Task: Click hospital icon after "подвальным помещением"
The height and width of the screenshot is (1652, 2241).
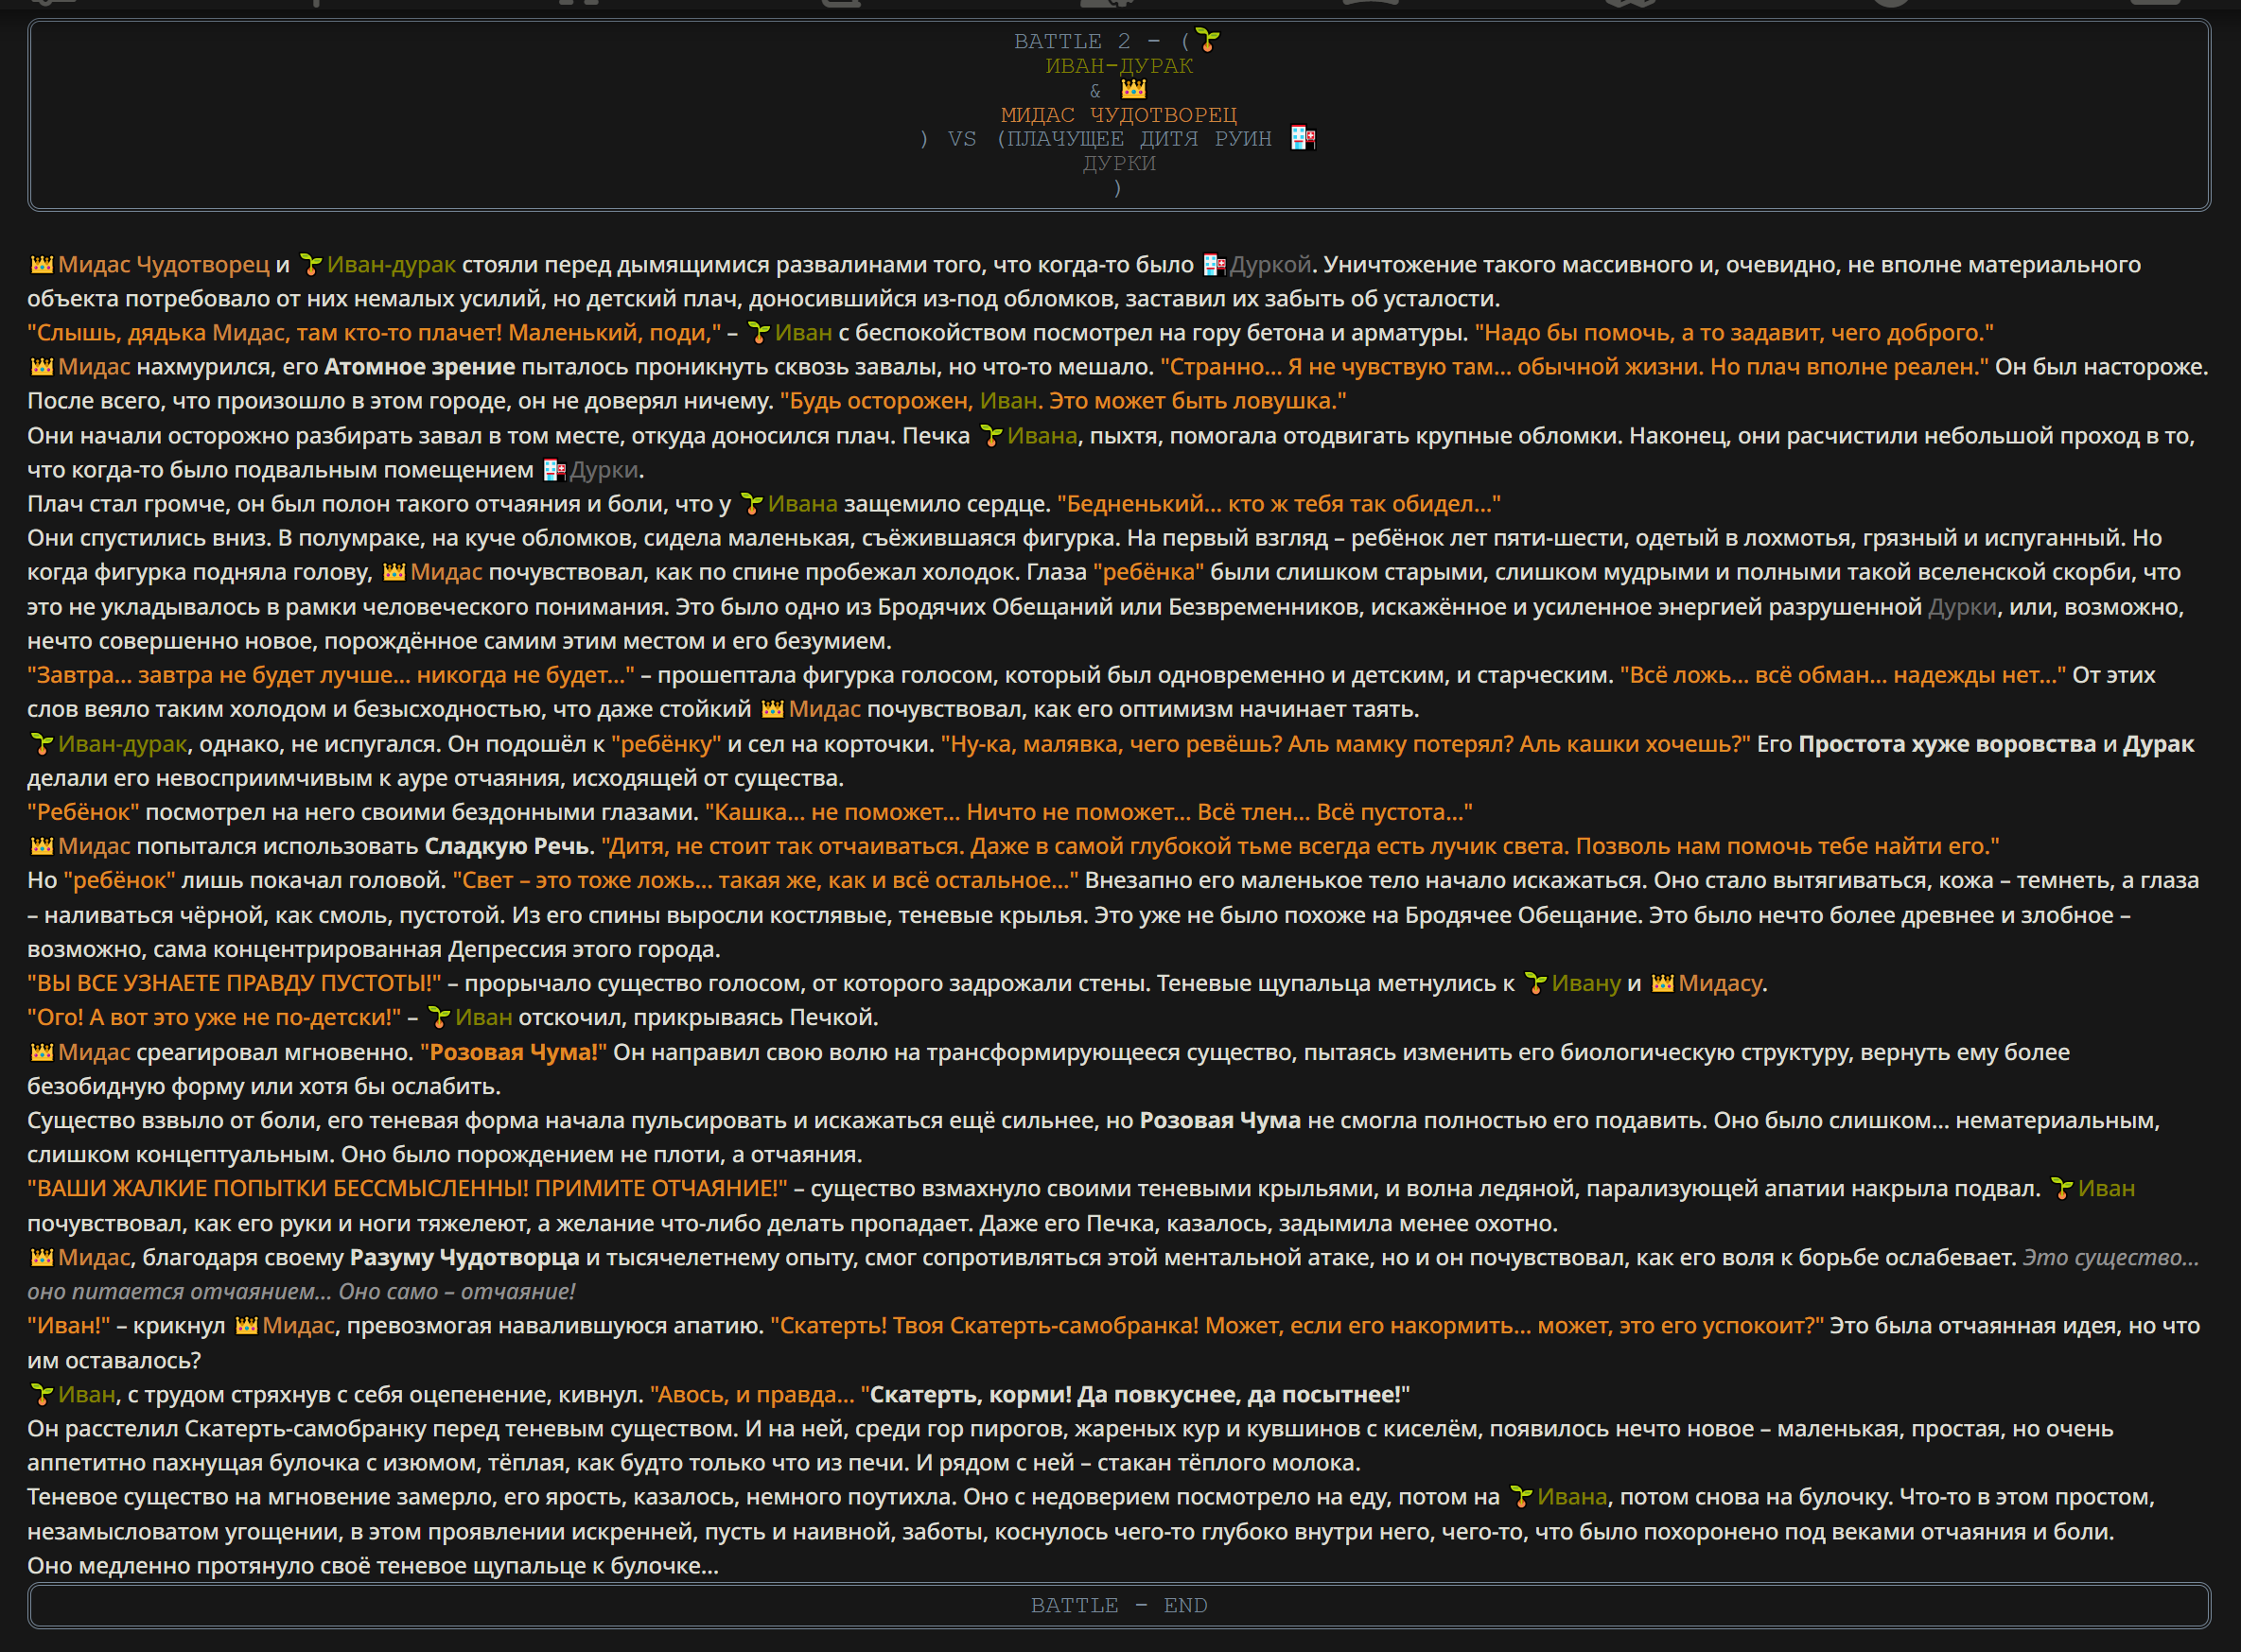Action: pyautogui.click(x=554, y=469)
